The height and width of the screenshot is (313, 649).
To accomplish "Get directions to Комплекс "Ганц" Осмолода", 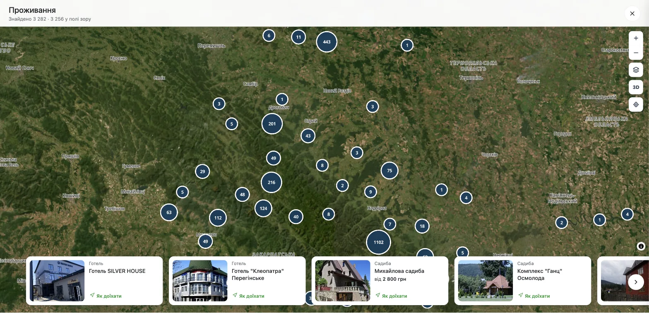I will point(534,296).
